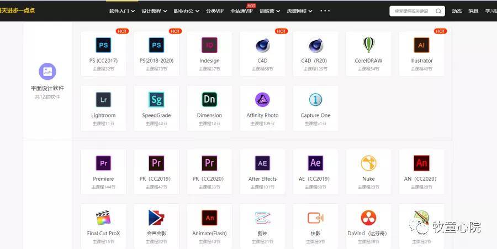Open the DaVinci (达芬奇) icon

pos(368,218)
